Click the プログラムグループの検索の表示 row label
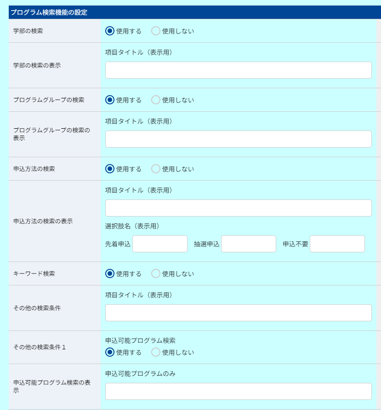Image resolution: width=381 pixels, height=410 pixels. [x=51, y=134]
